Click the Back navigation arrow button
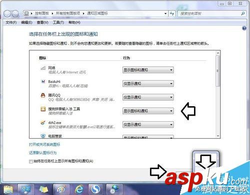The image size is (250, 195). click(7, 14)
